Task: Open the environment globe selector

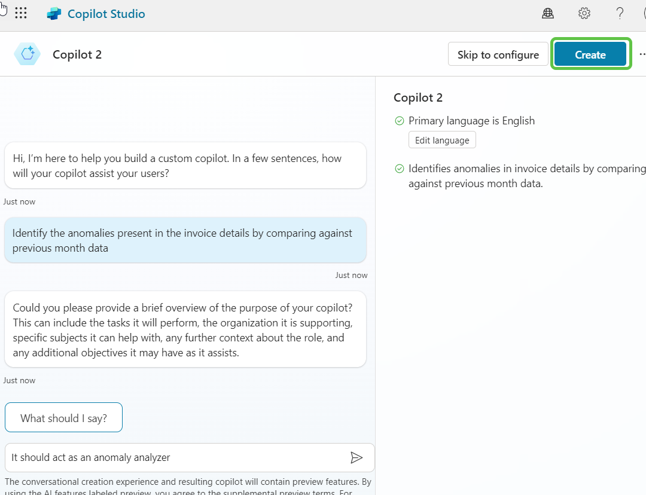Action: [548, 13]
